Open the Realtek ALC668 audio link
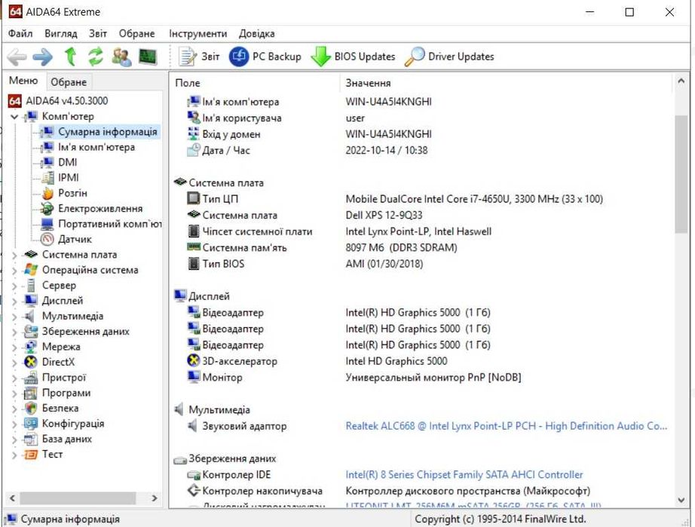This screenshot has height=527, width=695. click(x=507, y=427)
